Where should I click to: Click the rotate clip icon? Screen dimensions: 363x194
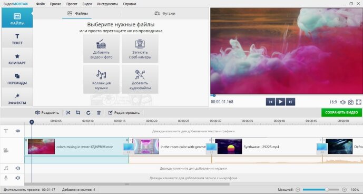88,113
